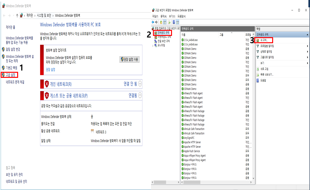Click the up one level toolbar icon
Image resolution: width=310 pixels, height=190 pixels.
(161, 22)
